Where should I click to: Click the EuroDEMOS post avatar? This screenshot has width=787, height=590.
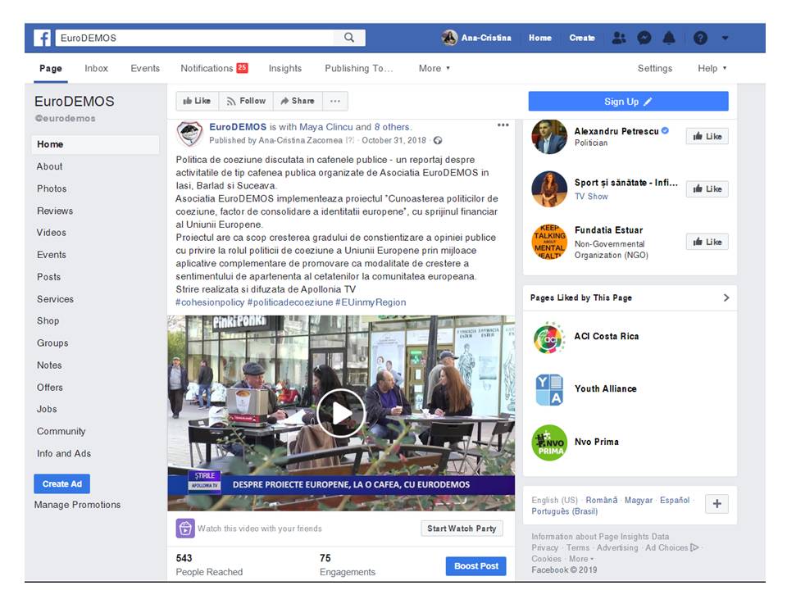point(190,134)
